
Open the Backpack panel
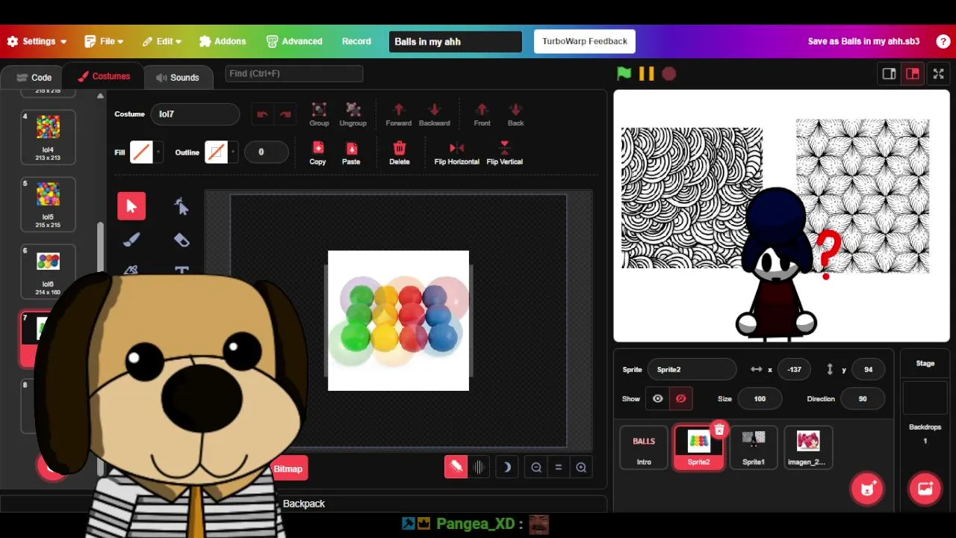[x=304, y=504]
